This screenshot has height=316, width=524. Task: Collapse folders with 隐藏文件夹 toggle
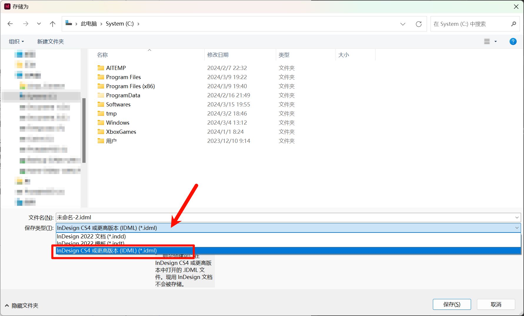point(22,306)
